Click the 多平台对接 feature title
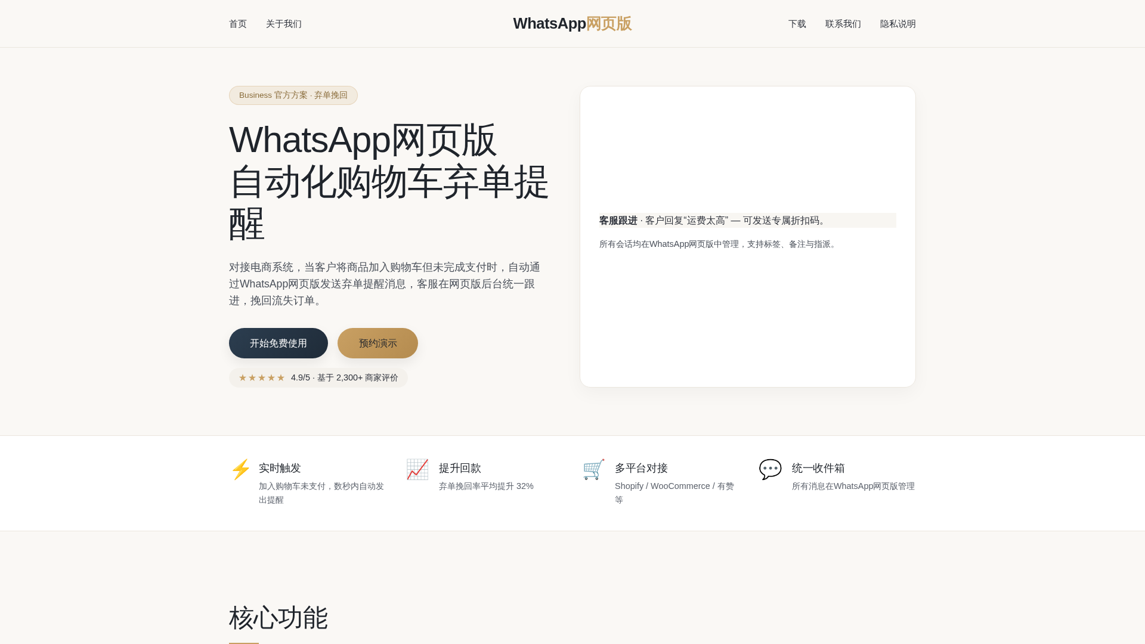This screenshot has height=644, width=1145. click(641, 468)
